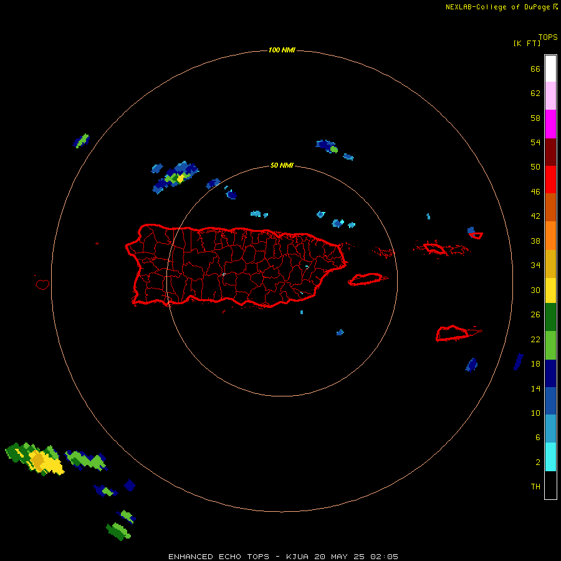Pick the magenta legend color block
The height and width of the screenshot is (561, 561).
tap(550, 124)
